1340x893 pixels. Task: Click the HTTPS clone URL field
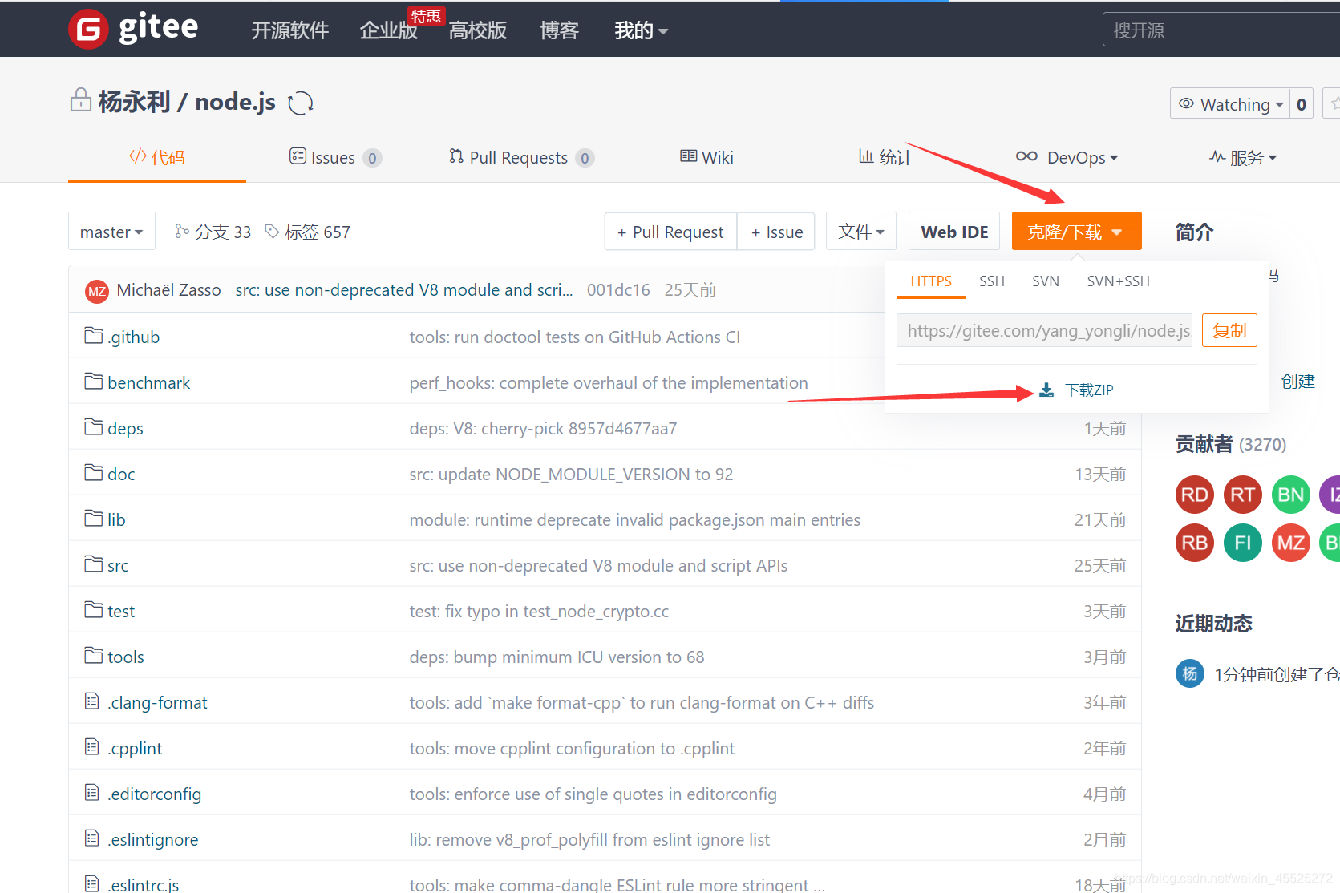[x=1044, y=330]
